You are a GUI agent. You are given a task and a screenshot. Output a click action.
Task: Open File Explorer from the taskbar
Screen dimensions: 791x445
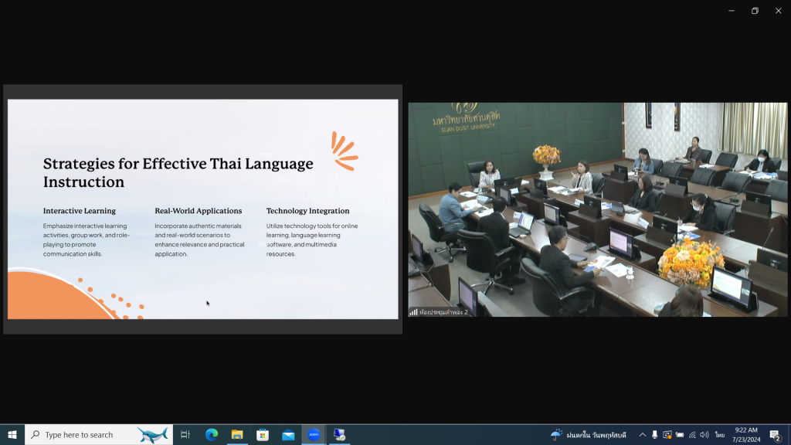237,435
